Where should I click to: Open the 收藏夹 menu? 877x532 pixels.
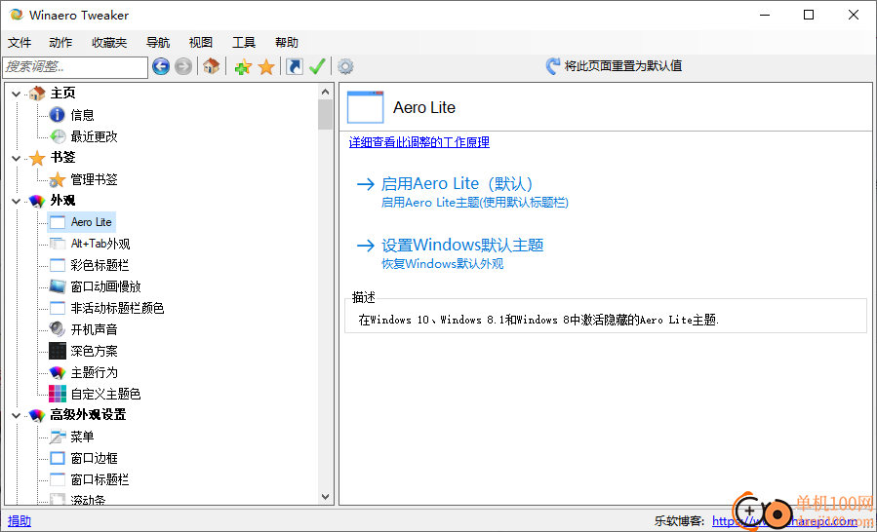(x=109, y=43)
